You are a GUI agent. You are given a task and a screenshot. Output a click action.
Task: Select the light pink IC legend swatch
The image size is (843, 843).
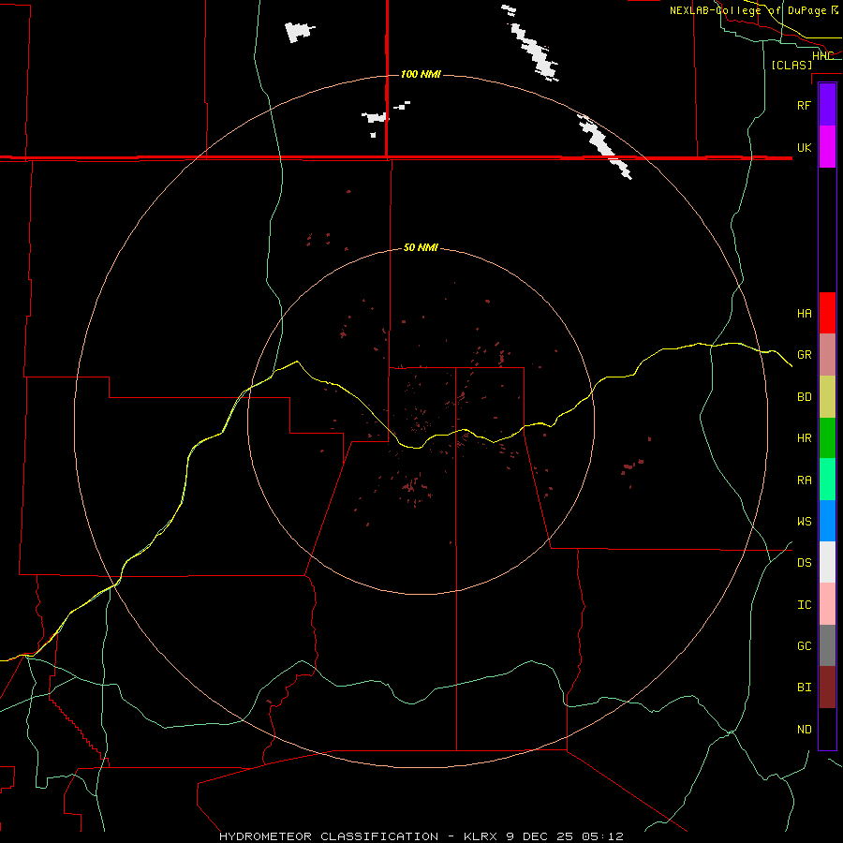(827, 604)
